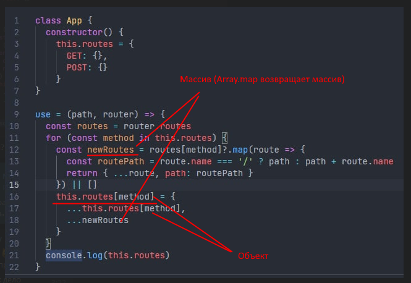Click the '/' string literal on line 13
Image resolution: width=411 pixels, height=283 pixels.
(x=245, y=161)
